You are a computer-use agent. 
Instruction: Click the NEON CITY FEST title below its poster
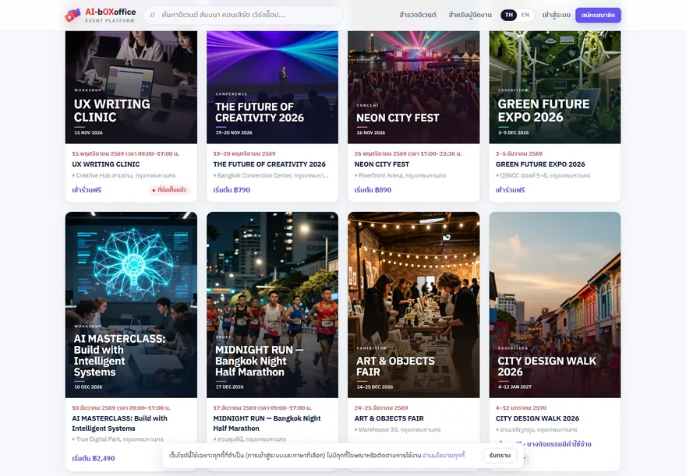[x=381, y=164]
